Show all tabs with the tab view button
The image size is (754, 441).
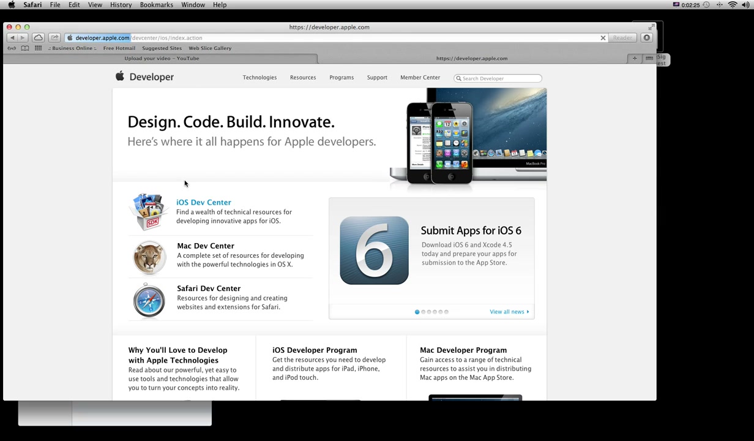649,58
